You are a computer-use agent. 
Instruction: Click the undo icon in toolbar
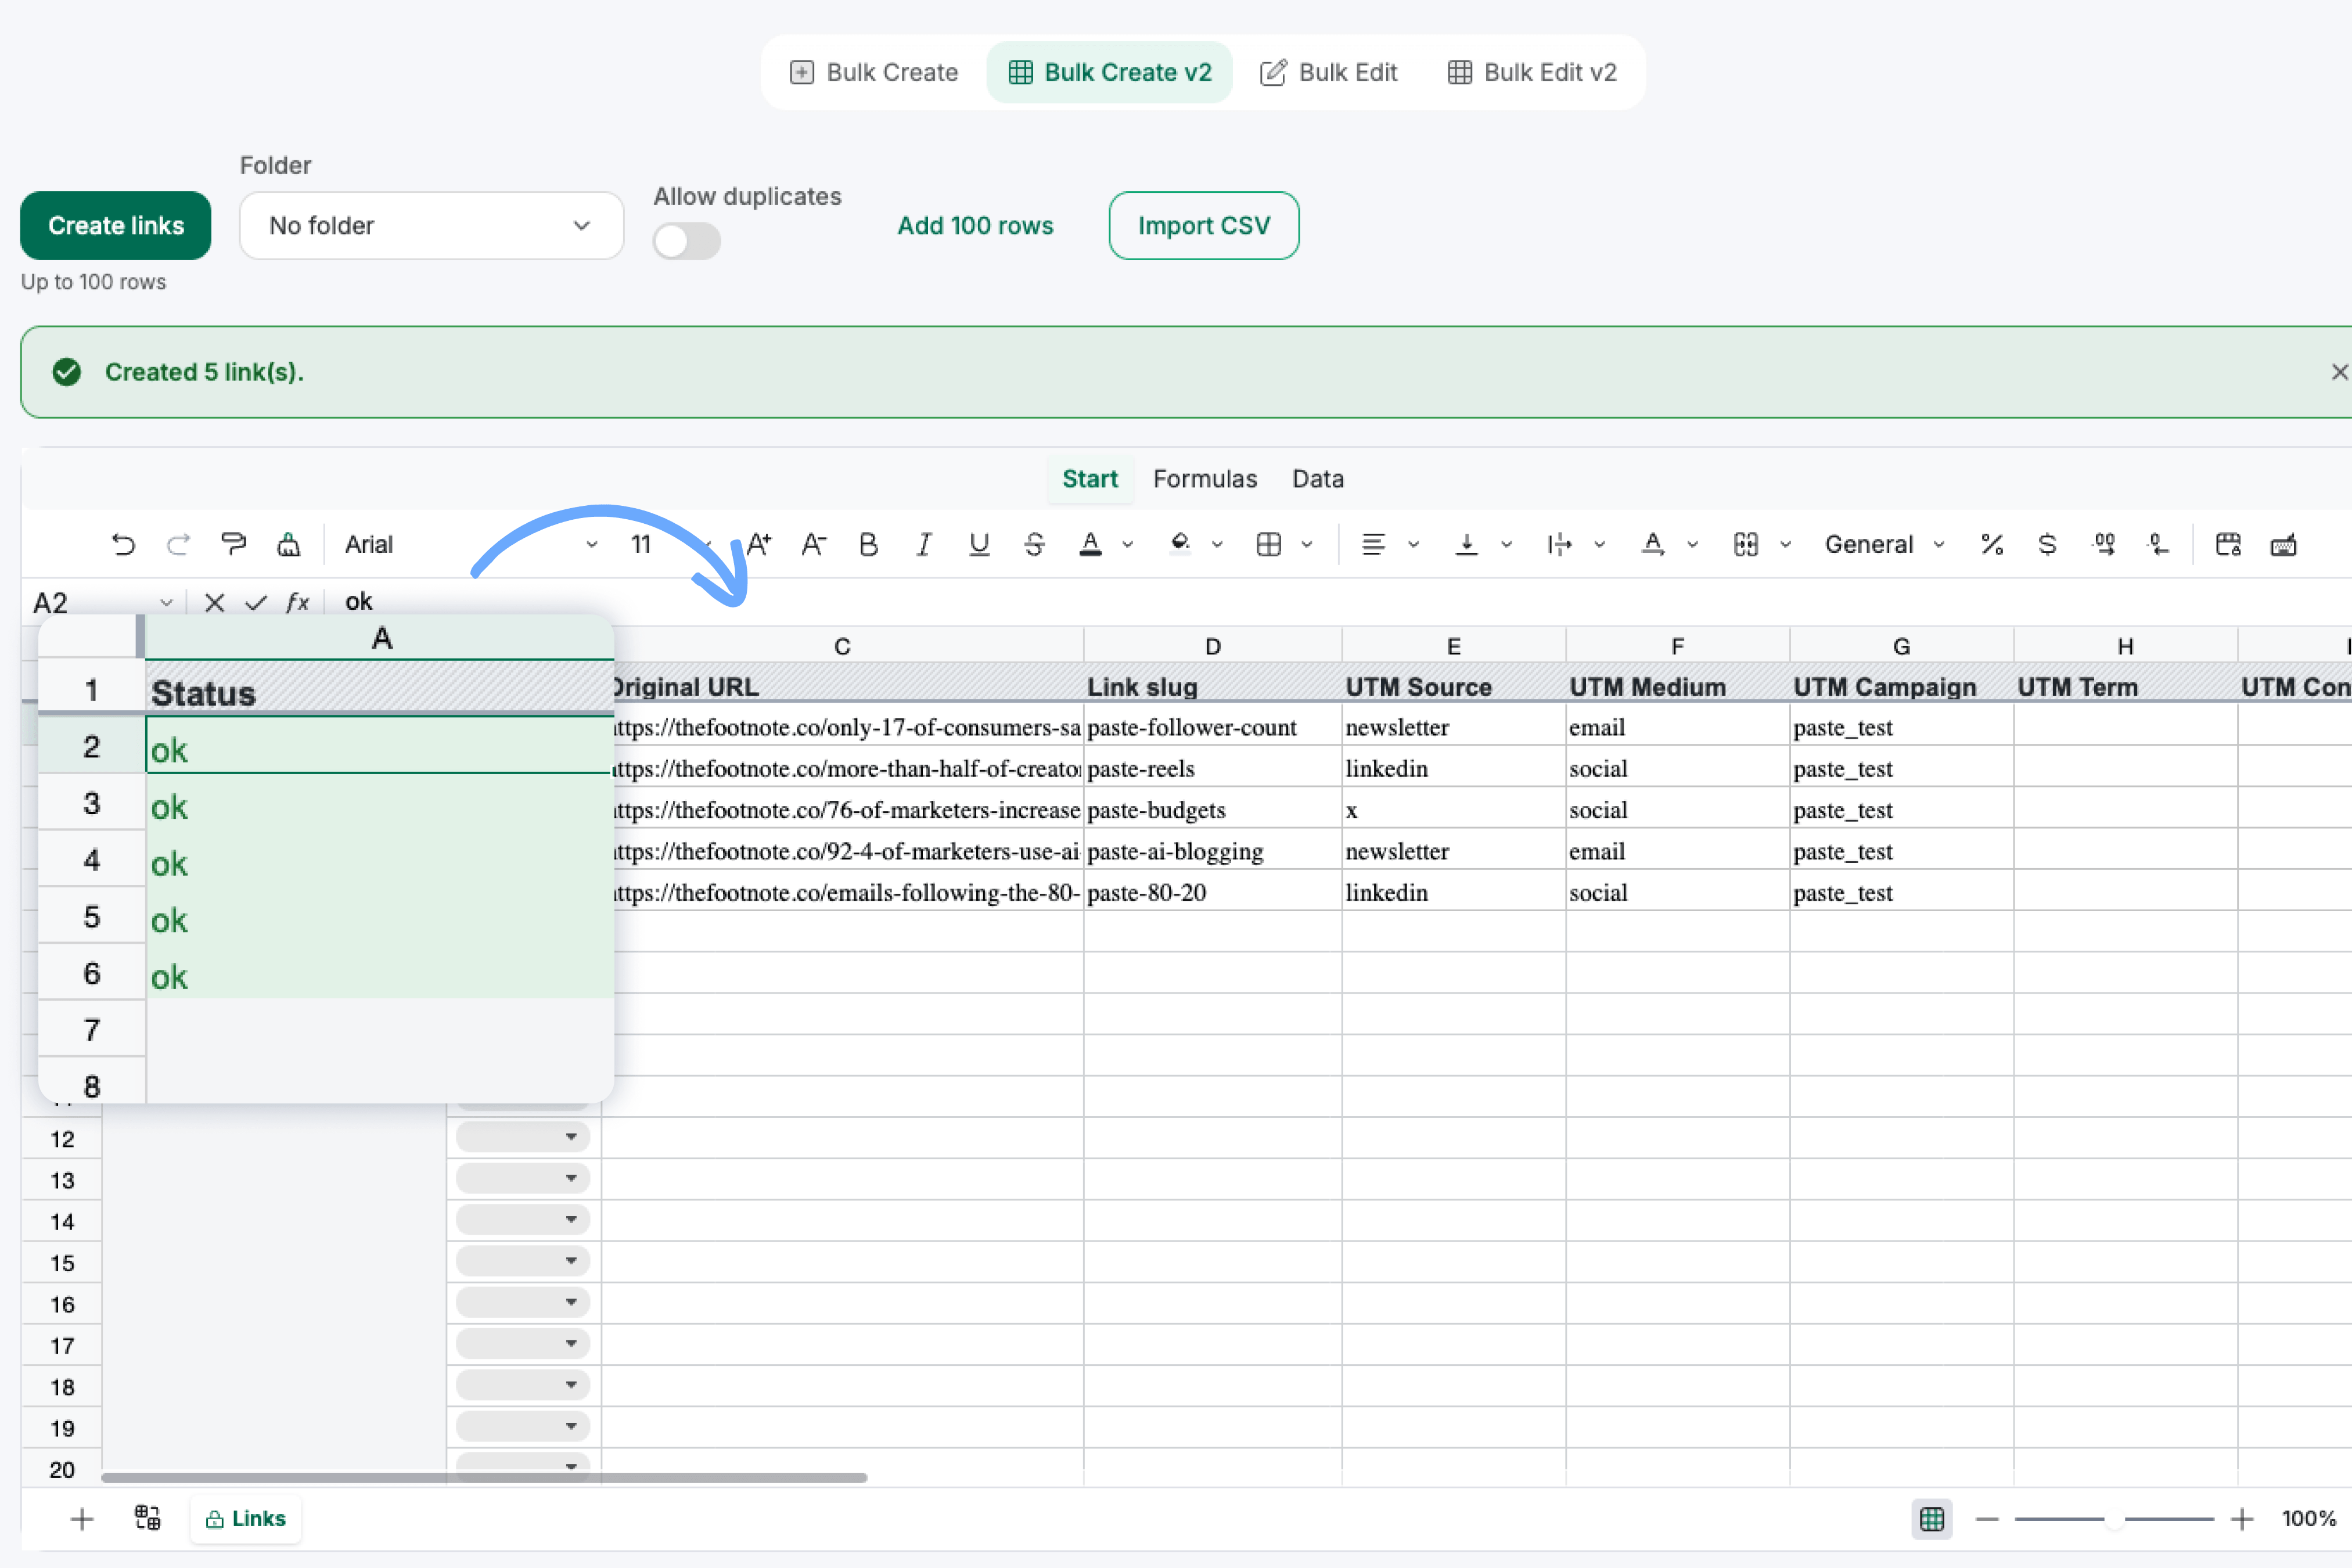pyautogui.click(x=123, y=544)
